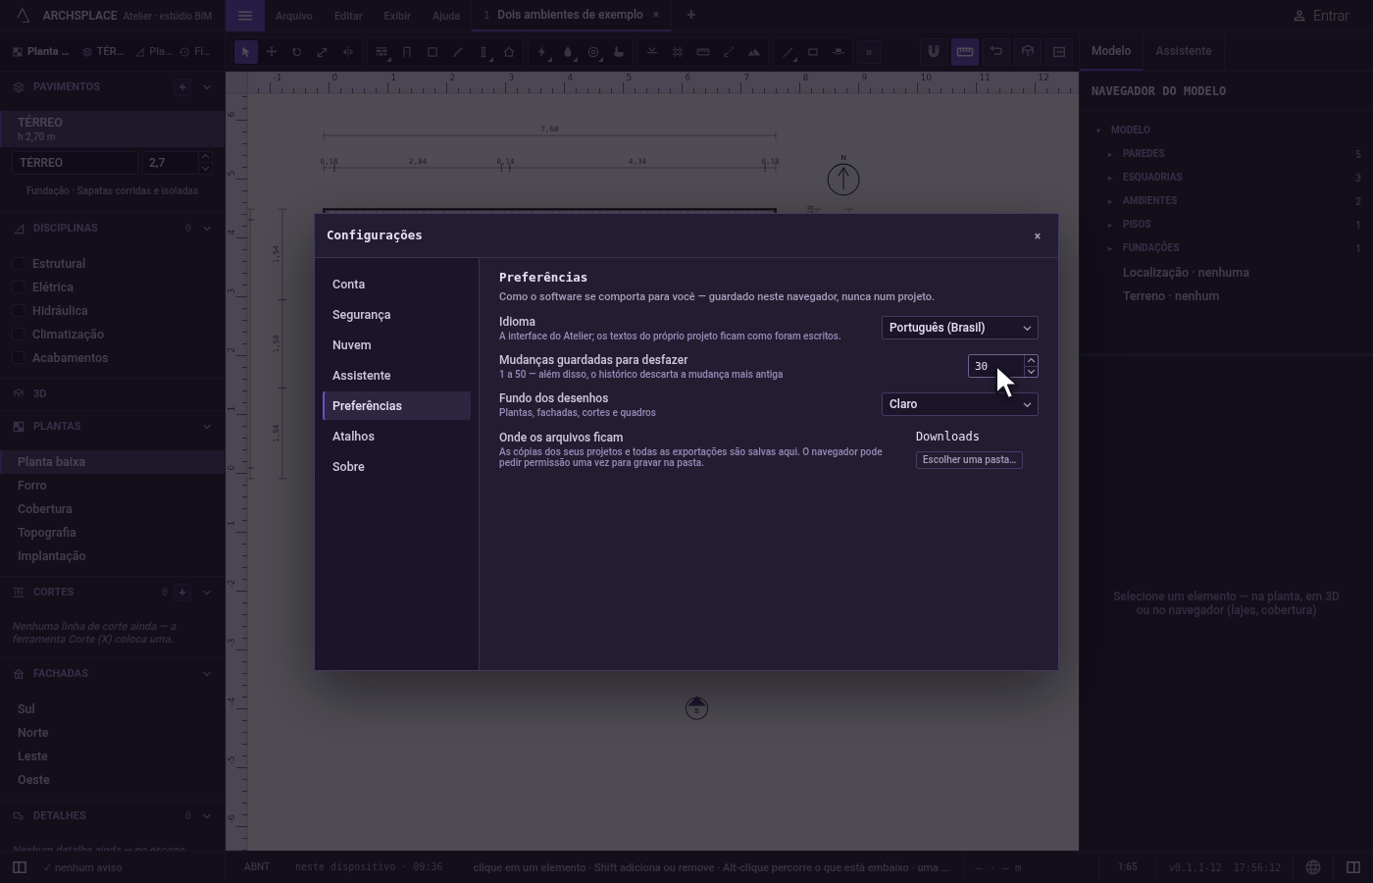Check the Hidráulica discipline box
Image resolution: width=1373 pixels, height=883 pixels.
pyautogui.click(x=18, y=311)
